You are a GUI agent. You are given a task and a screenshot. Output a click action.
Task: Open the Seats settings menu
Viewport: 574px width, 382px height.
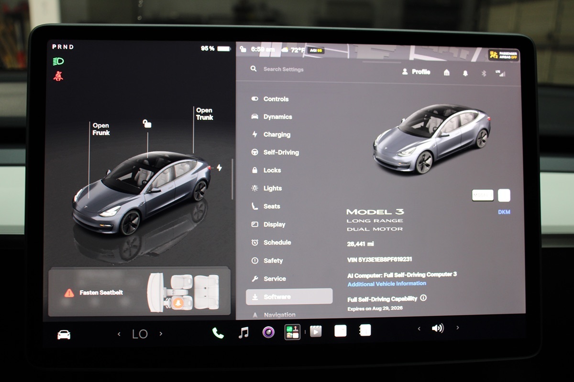265,206
